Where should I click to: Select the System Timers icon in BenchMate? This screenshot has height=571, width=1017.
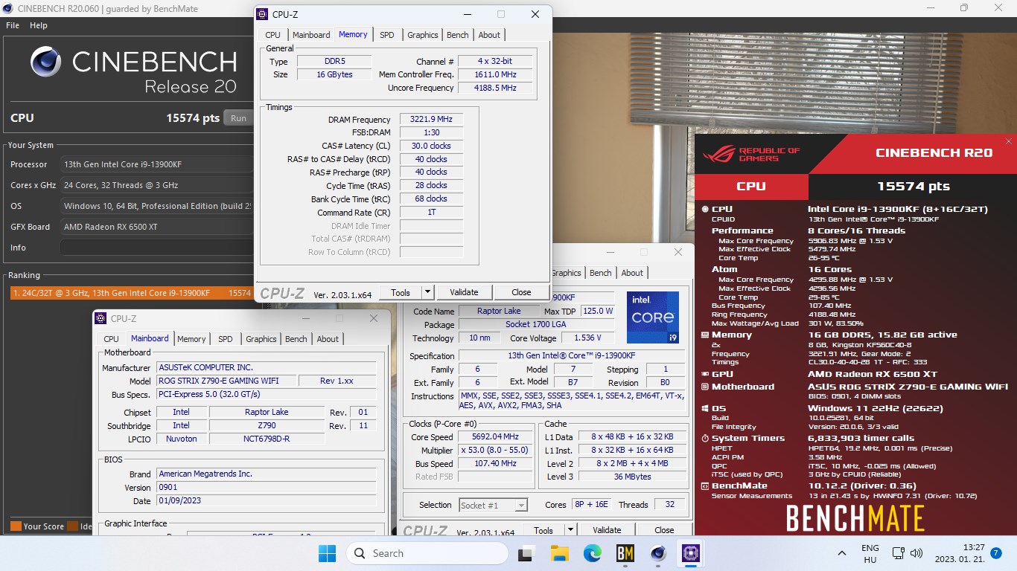[x=705, y=438]
